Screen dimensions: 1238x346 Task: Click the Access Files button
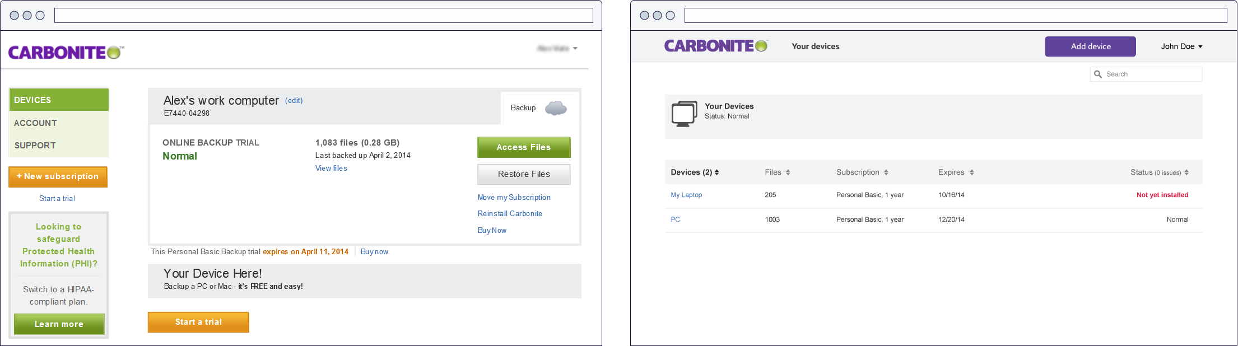(x=524, y=147)
